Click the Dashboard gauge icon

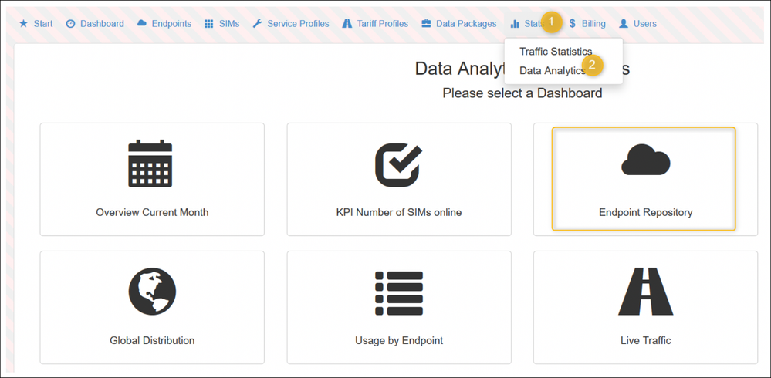(x=70, y=24)
